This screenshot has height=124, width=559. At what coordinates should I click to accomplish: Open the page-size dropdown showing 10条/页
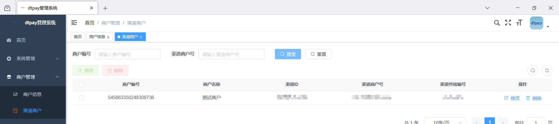[x=445, y=121]
